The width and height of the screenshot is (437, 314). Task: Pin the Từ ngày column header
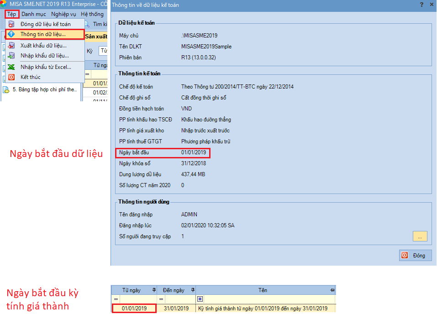click(x=153, y=290)
